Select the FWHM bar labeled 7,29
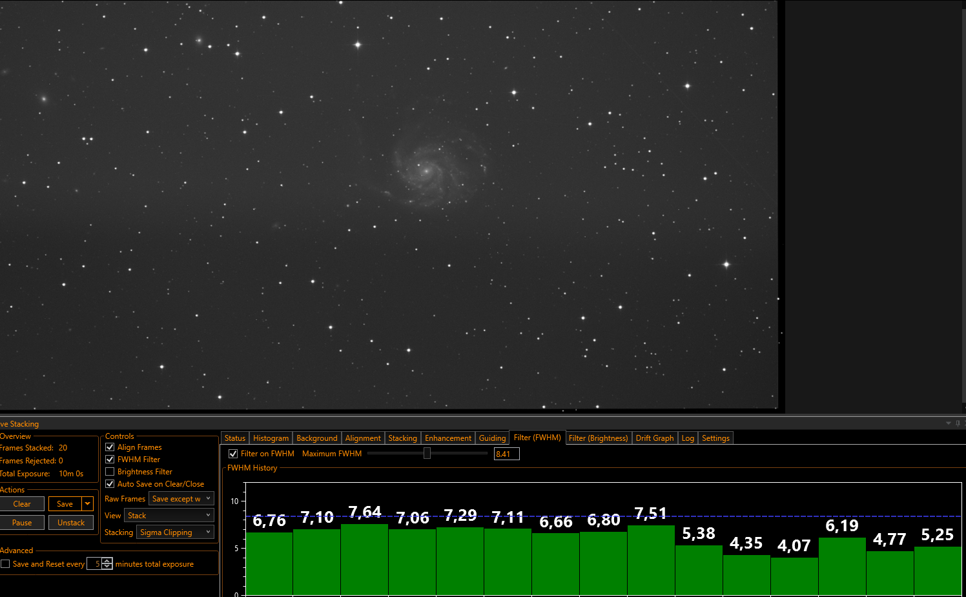The height and width of the screenshot is (597, 966). tap(460, 561)
